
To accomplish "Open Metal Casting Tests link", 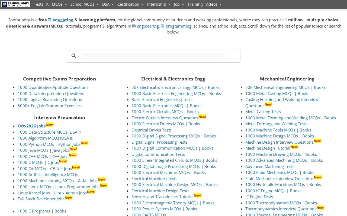I will [263, 112].
